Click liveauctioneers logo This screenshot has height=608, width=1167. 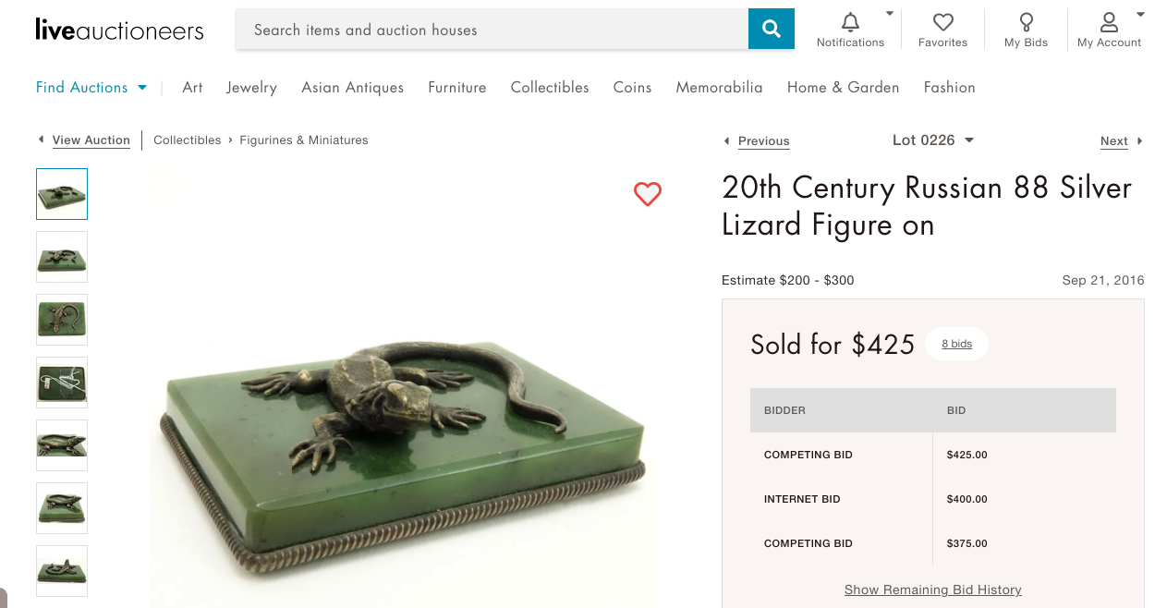(119, 30)
